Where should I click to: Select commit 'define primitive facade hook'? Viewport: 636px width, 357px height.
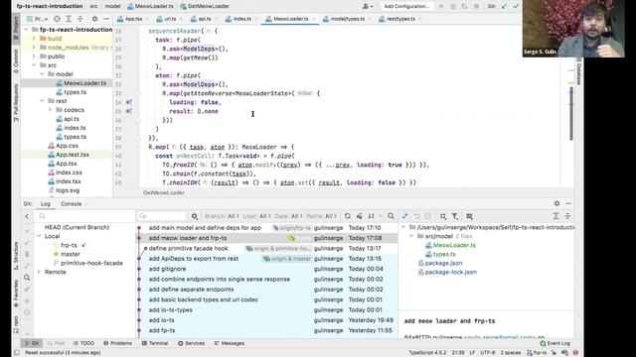[x=188, y=249]
